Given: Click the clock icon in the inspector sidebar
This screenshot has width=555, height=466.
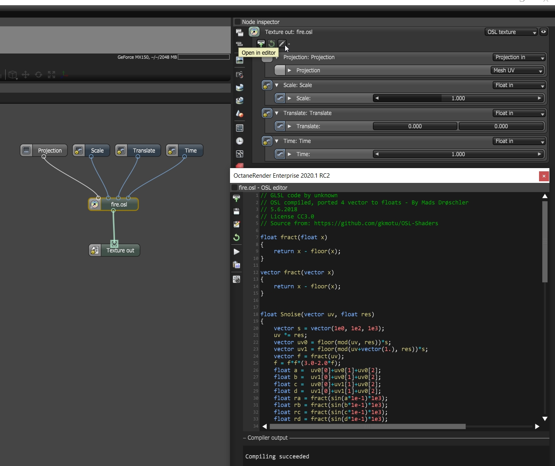Looking at the screenshot, I should [240, 141].
